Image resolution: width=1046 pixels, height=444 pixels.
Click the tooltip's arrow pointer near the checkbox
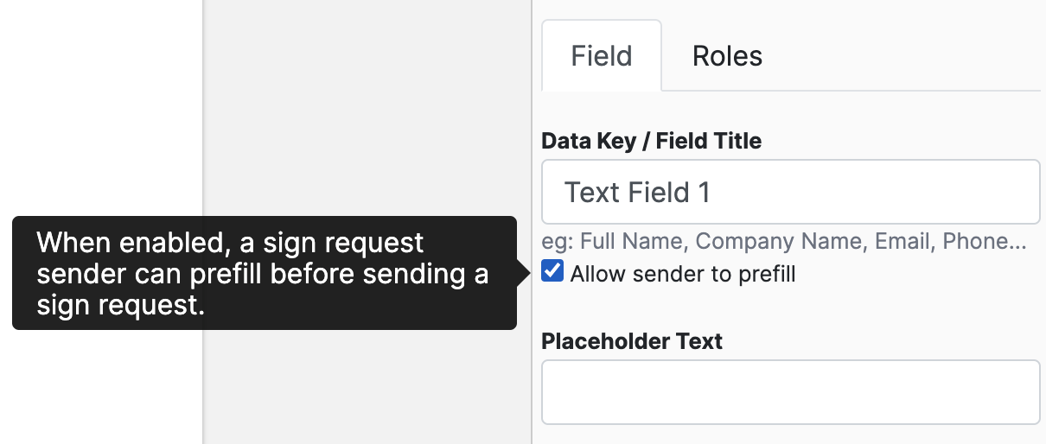pyautogui.click(x=523, y=273)
